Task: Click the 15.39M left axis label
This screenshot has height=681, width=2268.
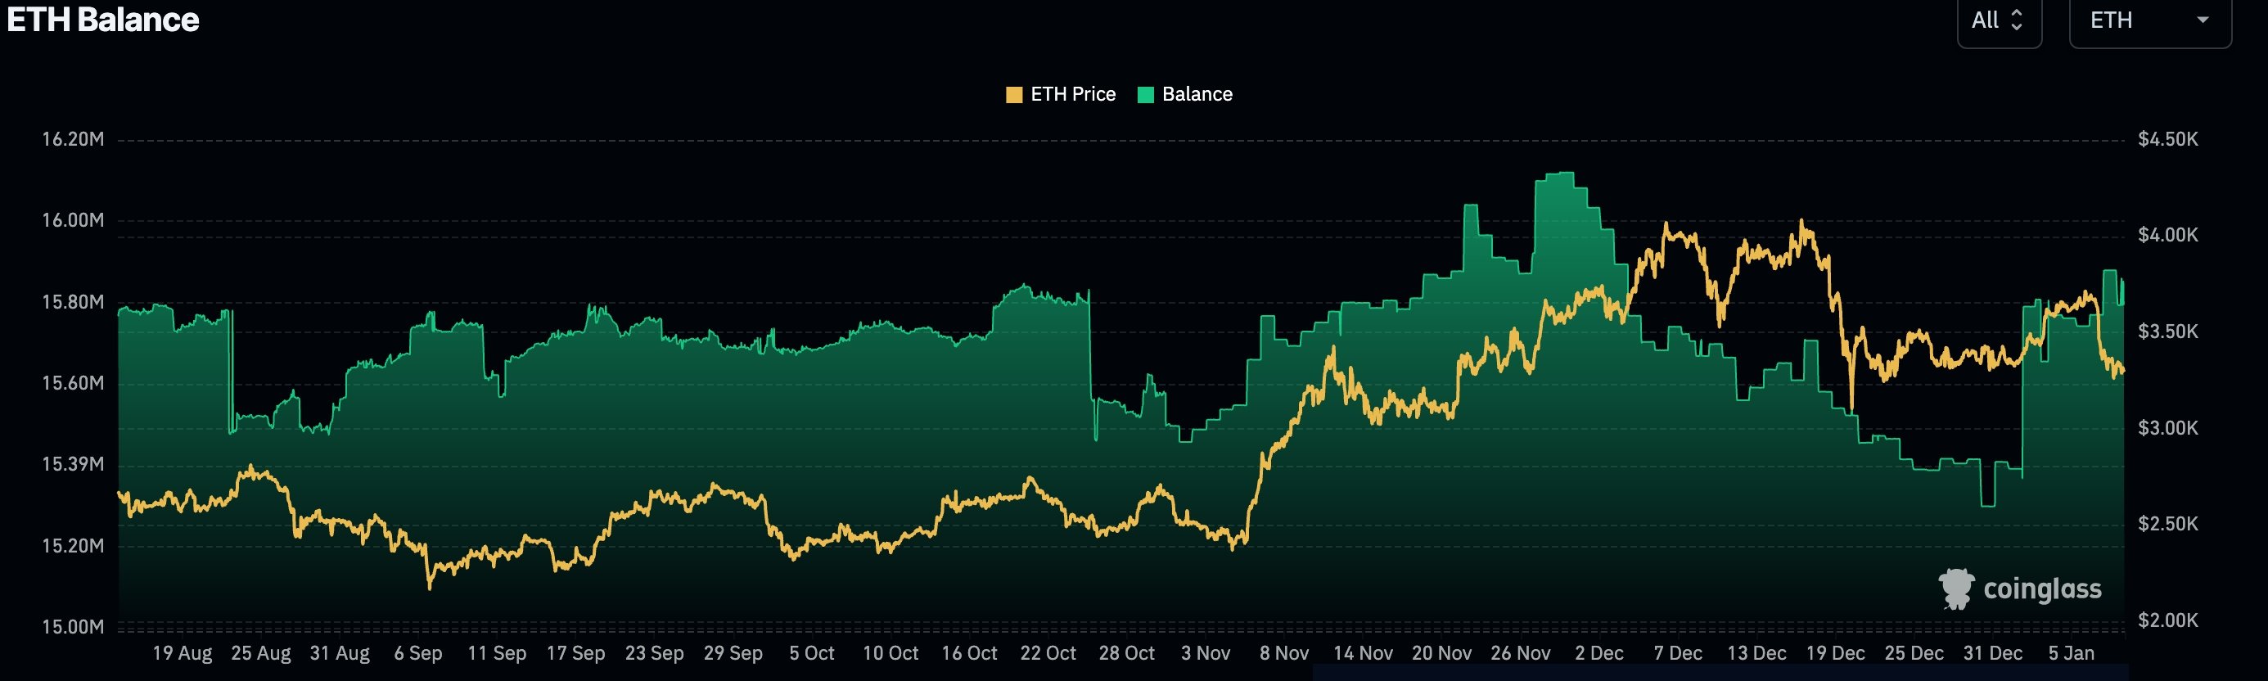Action: point(73,464)
